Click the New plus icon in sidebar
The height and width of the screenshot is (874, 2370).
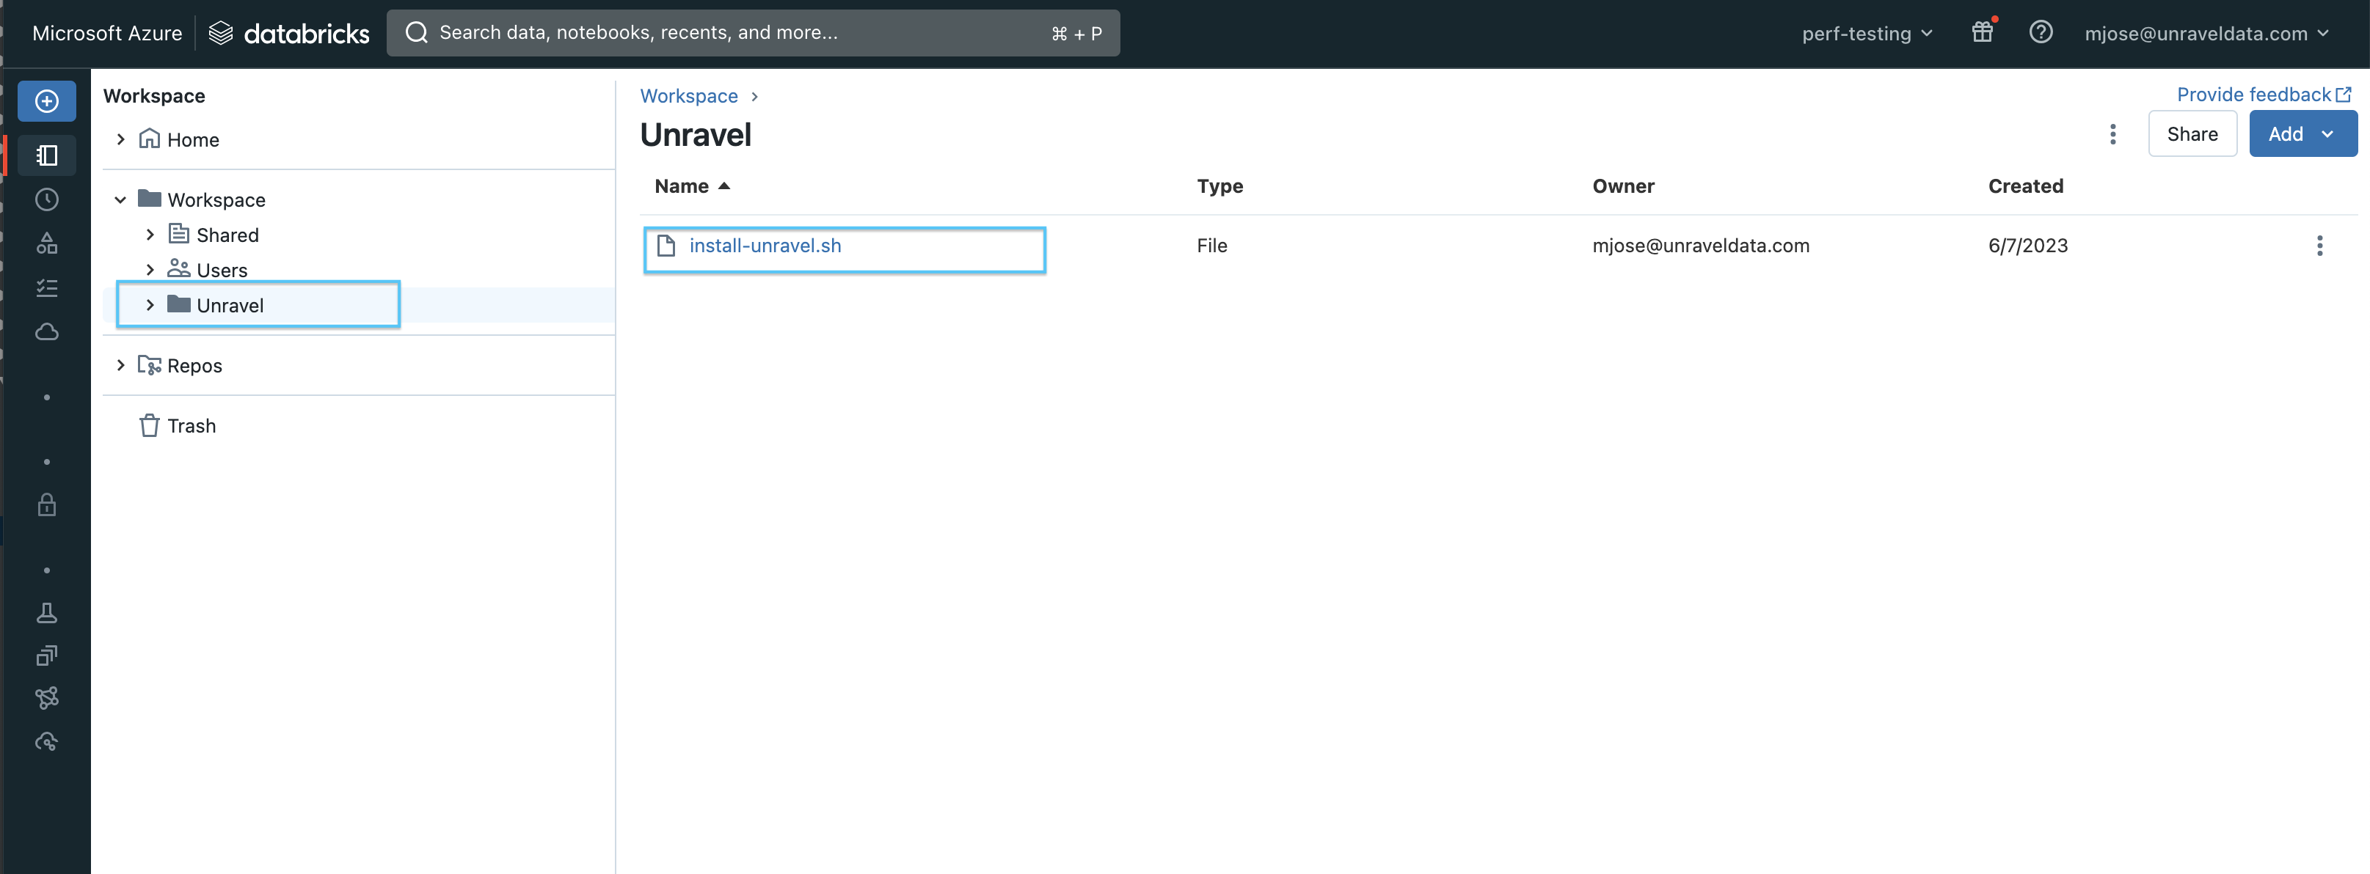tap(47, 101)
